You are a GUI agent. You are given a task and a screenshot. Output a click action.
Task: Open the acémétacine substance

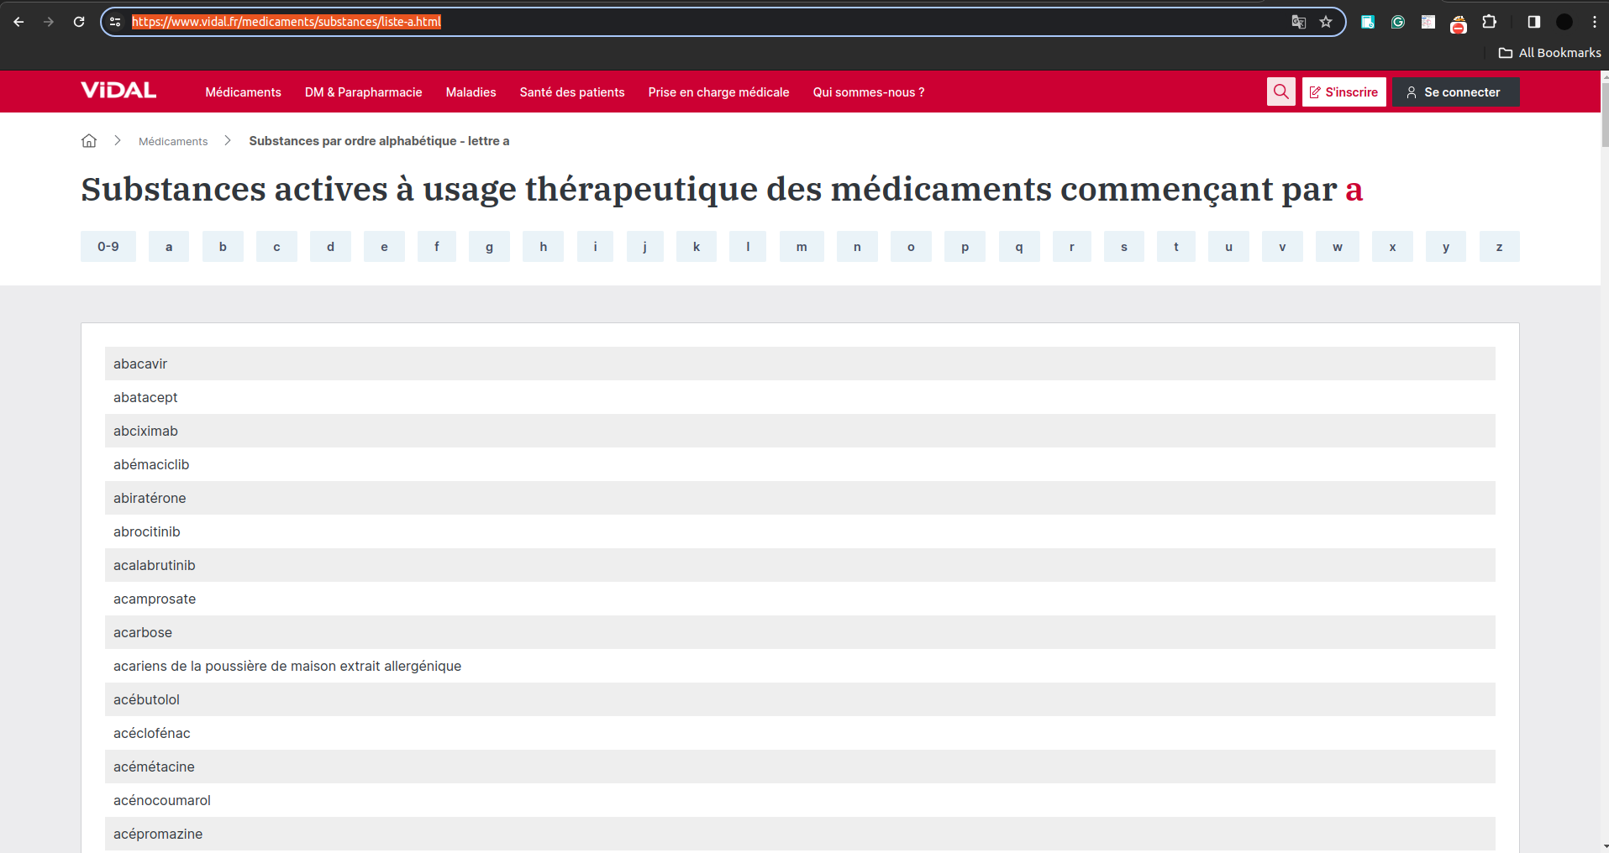[800, 767]
